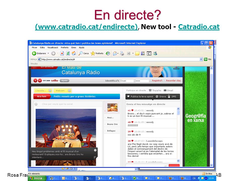Open the Edita menu
The width and height of the screenshot is (242, 181).
tap(42, 48)
